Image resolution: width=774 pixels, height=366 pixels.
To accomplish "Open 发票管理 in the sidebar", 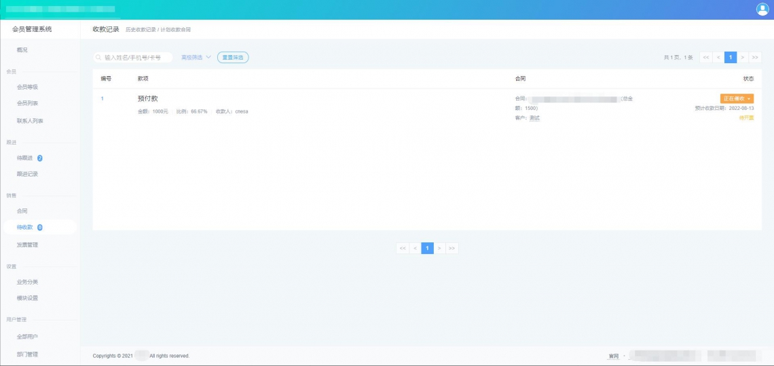I will point(28,245).
